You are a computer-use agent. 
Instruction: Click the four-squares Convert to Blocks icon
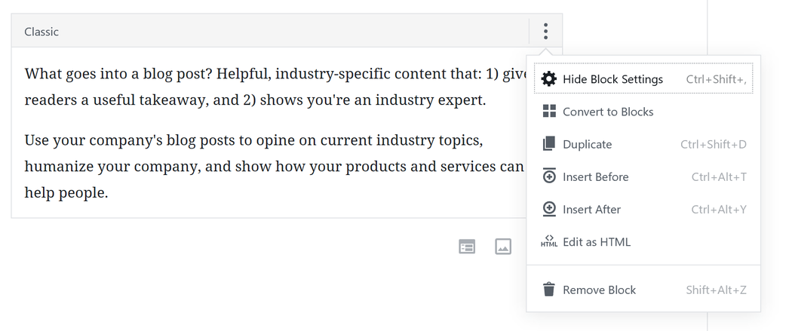[549, 112]
